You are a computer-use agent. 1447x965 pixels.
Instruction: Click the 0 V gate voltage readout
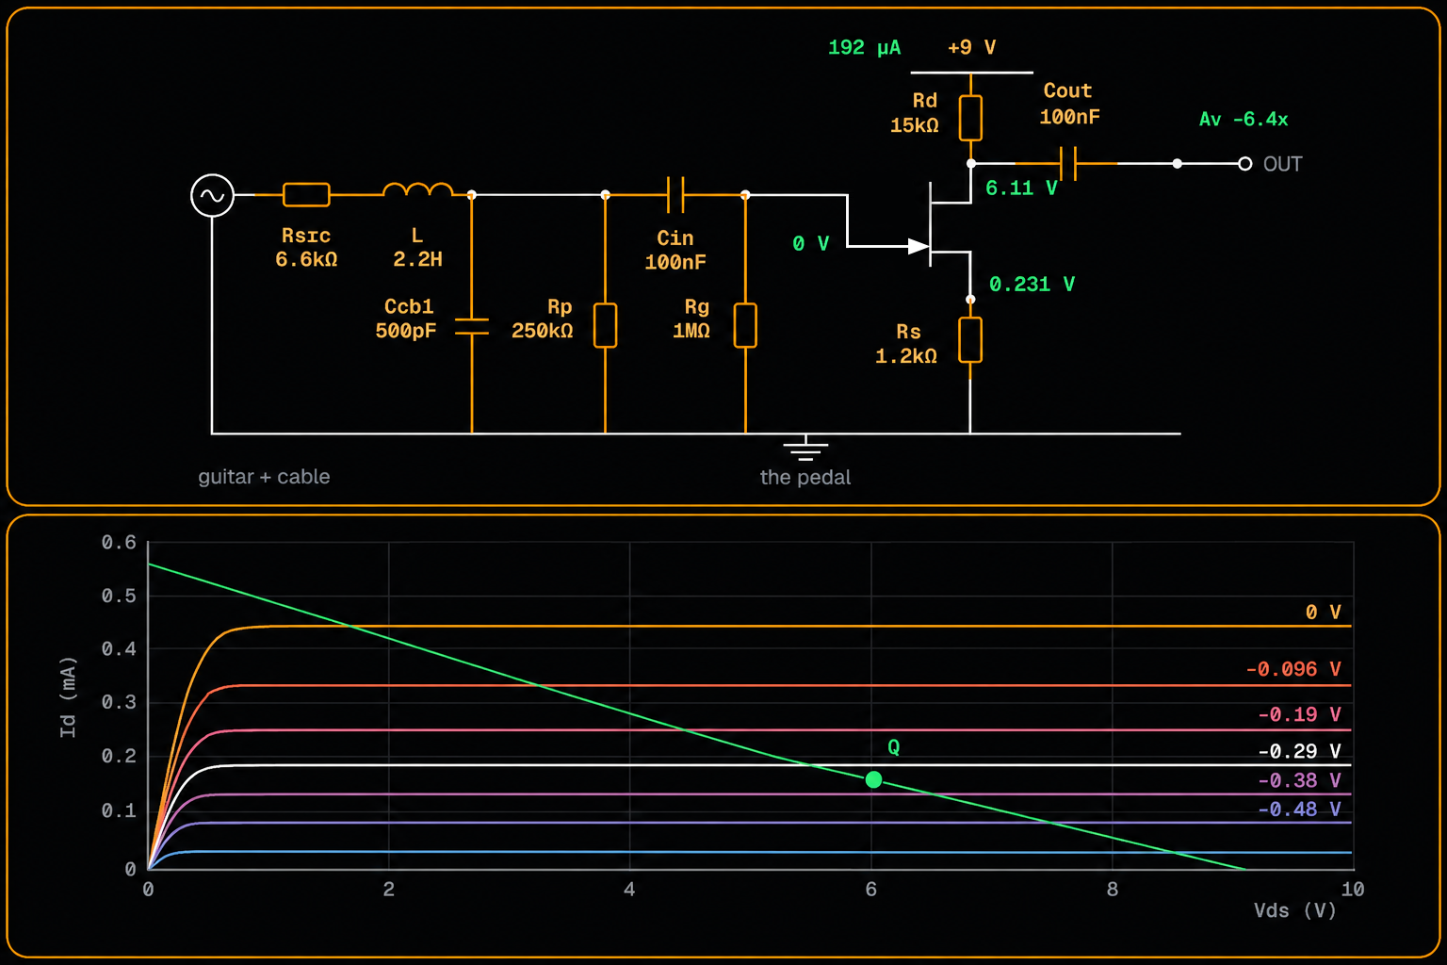pyautogui.click(x=810, y=244)
